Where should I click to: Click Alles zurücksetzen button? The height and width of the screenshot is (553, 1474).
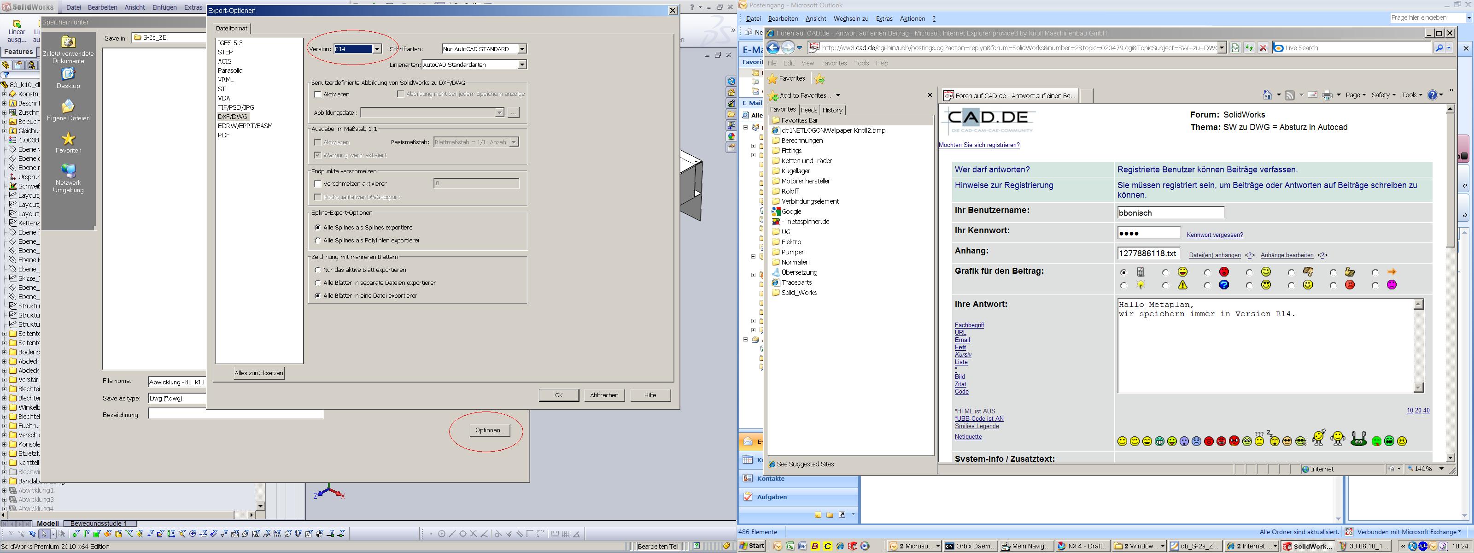click(x=258, y=373)
